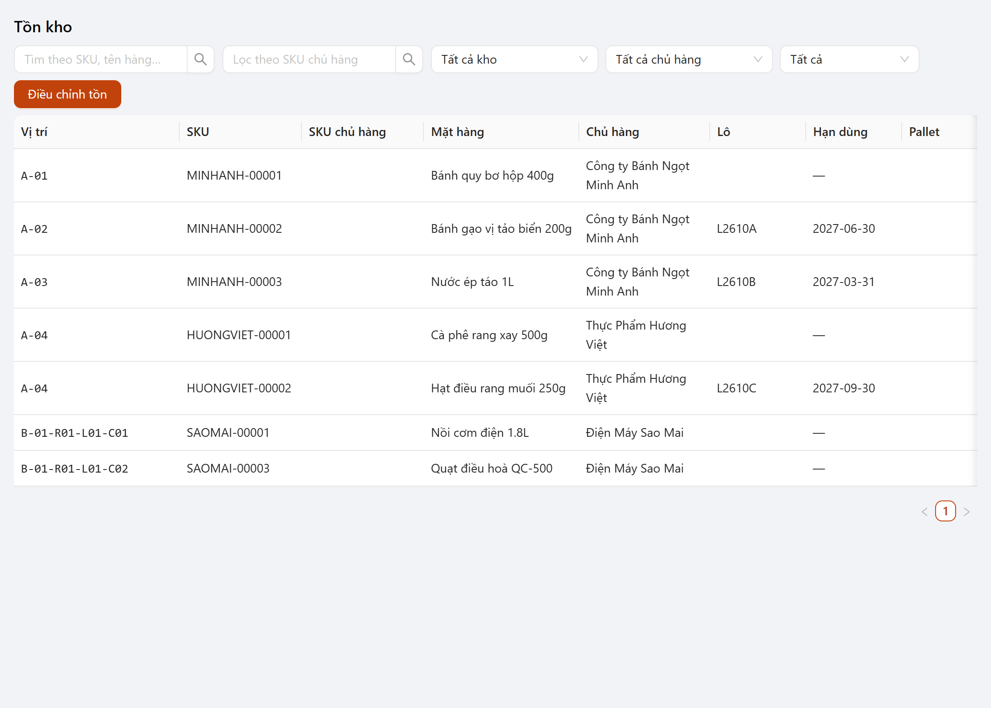Screen dimensions: 991x708
Task: Open the 'Tất cả' filter dropdown
Action: coord(849,59)
